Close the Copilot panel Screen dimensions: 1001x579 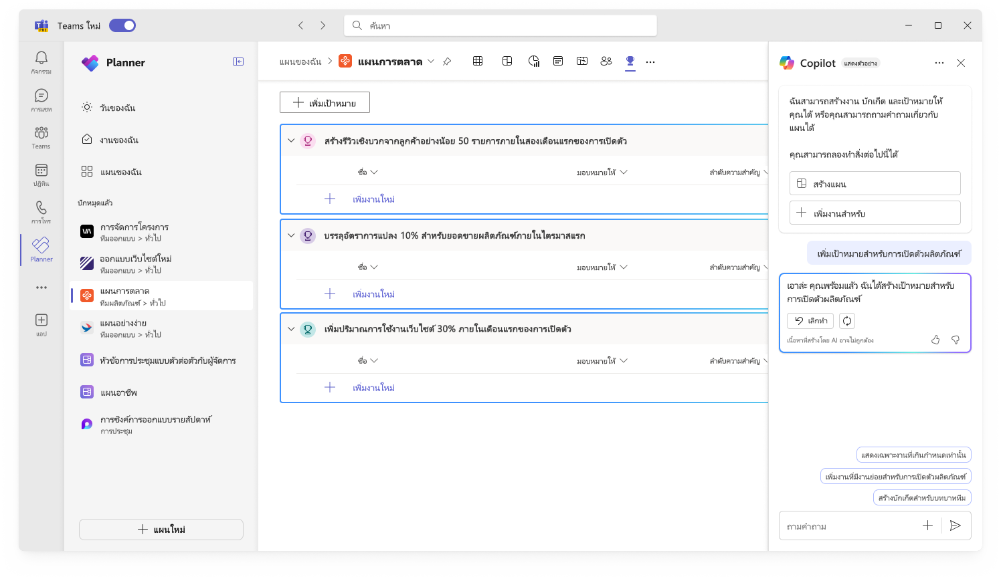(961, 63)
